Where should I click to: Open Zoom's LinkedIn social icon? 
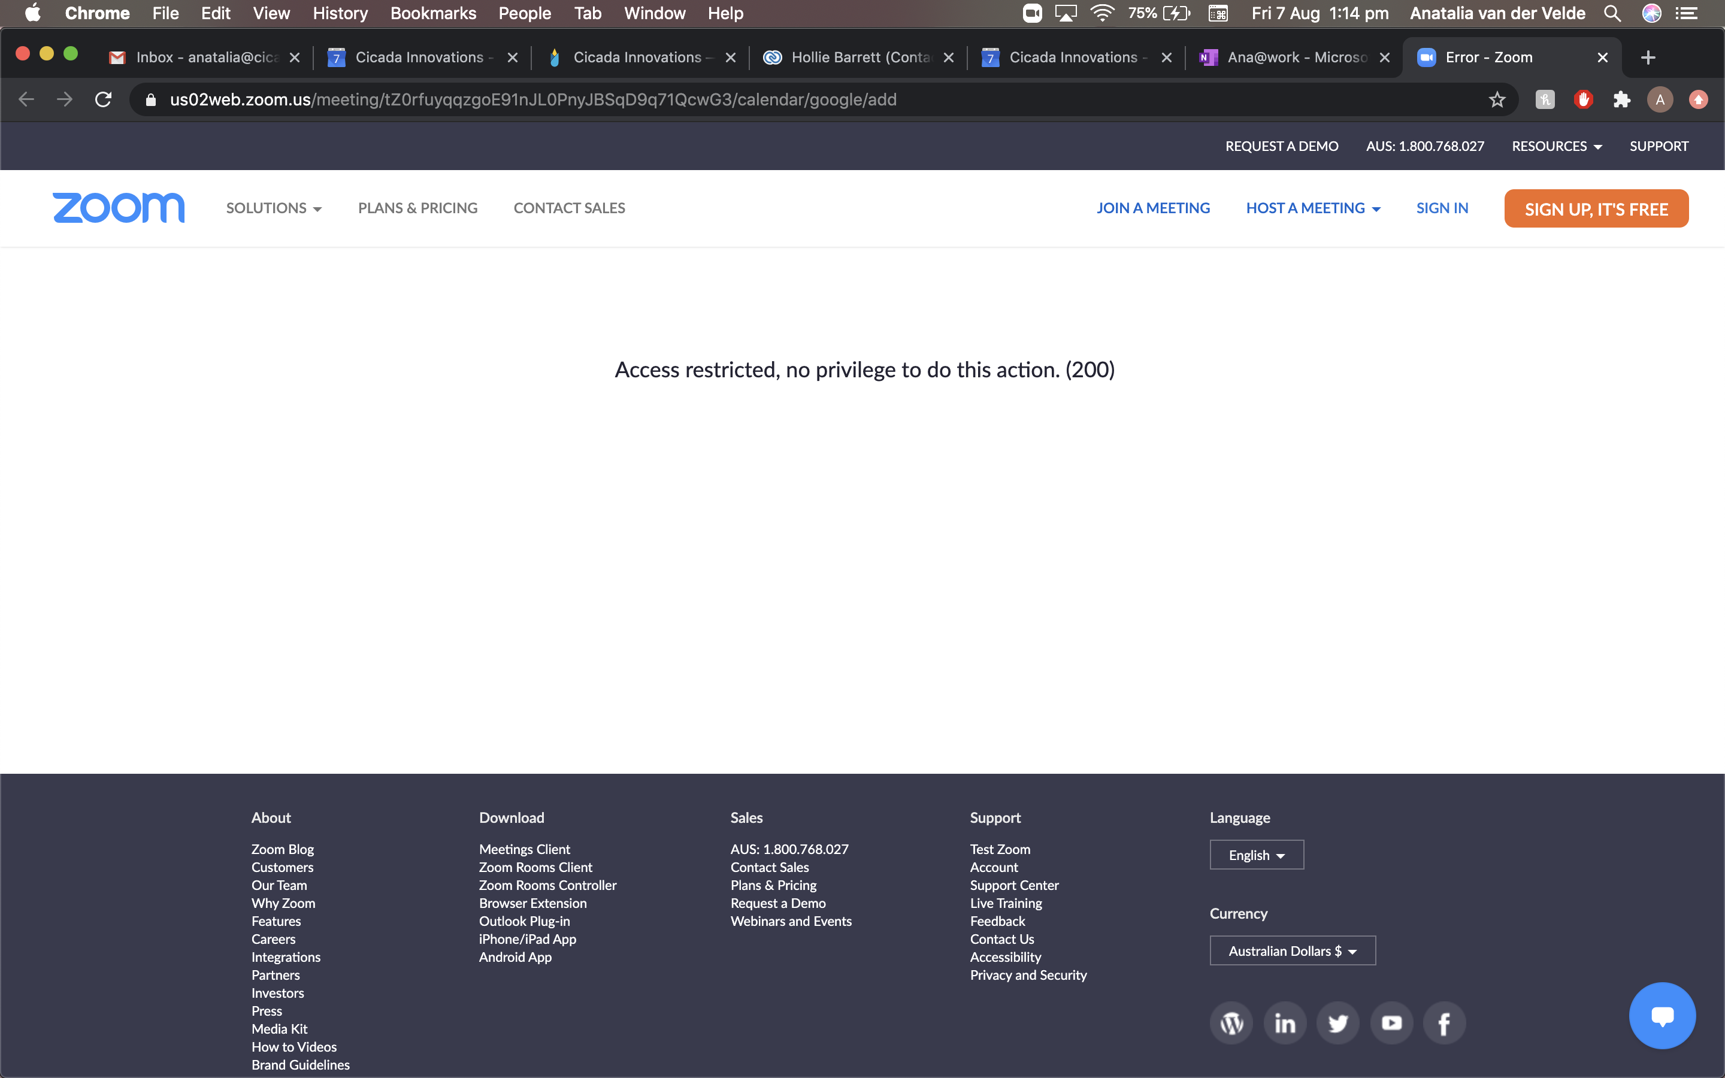(1285, 1023)
